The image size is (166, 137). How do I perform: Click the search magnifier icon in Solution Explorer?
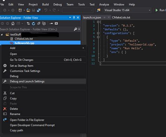(x=76, y=29)
